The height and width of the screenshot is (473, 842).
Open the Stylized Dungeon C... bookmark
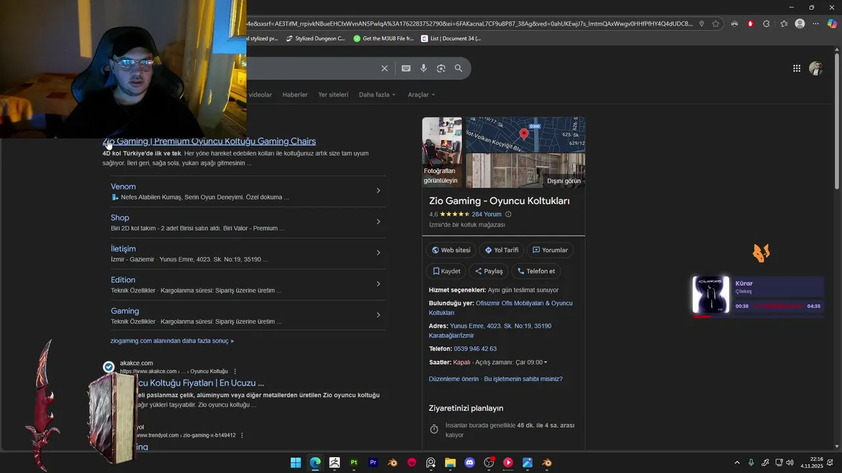[315, 39]
